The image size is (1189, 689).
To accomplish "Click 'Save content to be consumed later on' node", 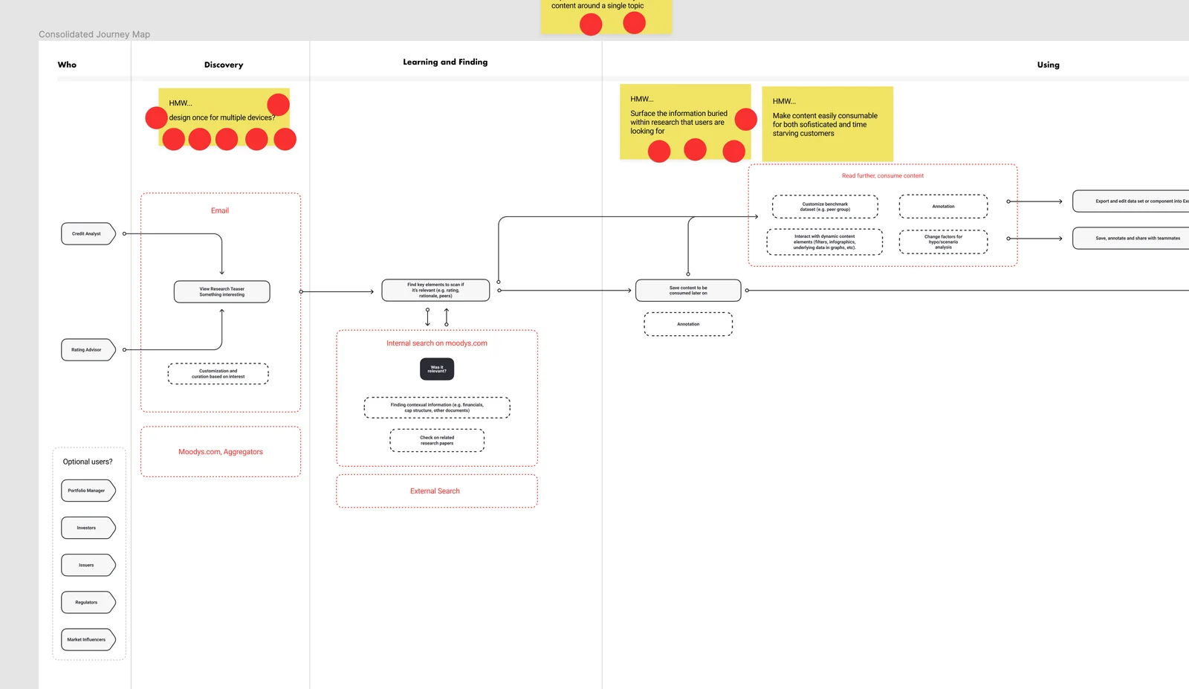I will [688, 290].
